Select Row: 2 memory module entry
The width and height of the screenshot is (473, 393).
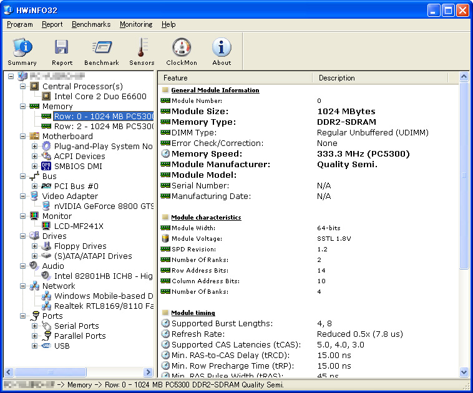tap(104, 126)
